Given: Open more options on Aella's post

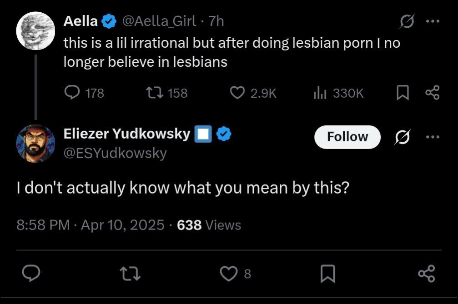Looking at the screenshot, I should (433, 21).
